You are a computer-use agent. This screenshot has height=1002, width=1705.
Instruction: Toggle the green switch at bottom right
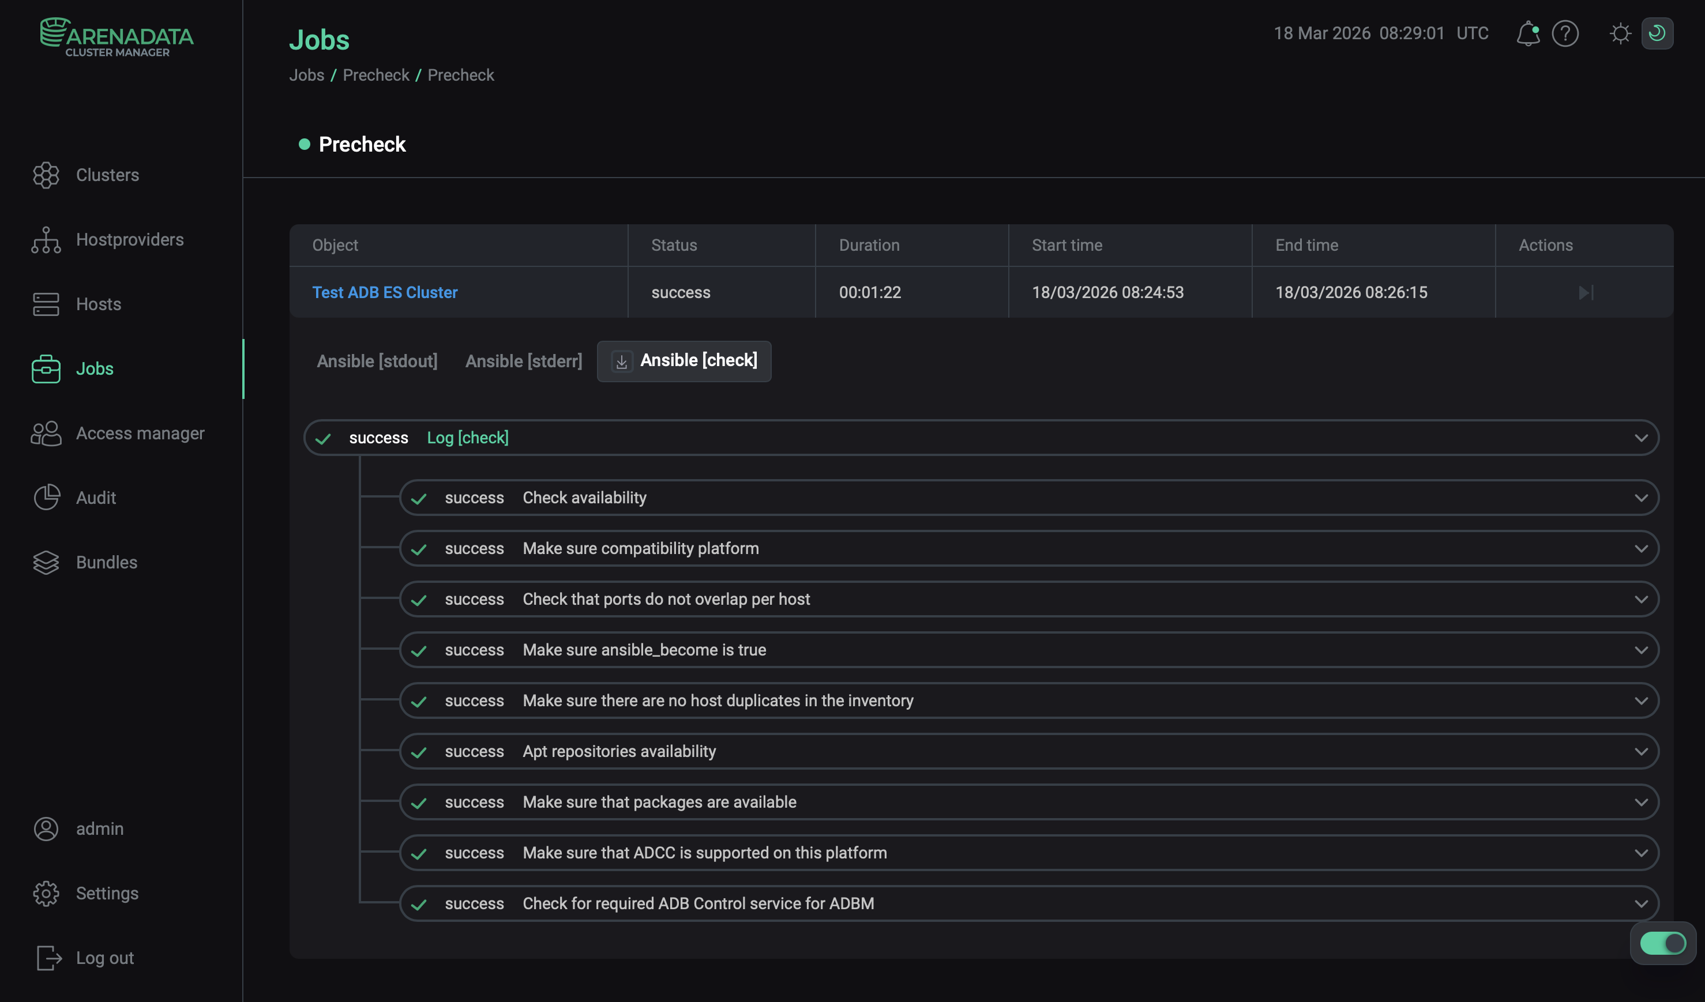coord(1662,943)
